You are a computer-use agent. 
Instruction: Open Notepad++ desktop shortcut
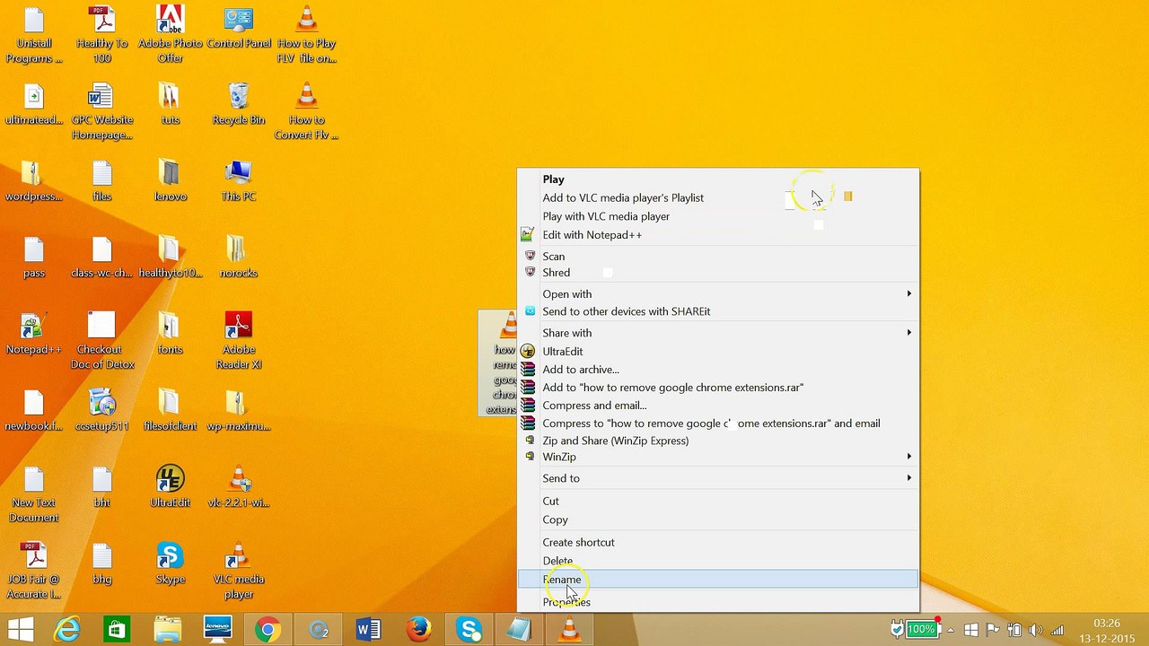[34, 334]
